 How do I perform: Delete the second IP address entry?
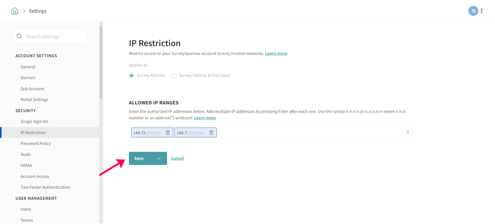[211, 132]
